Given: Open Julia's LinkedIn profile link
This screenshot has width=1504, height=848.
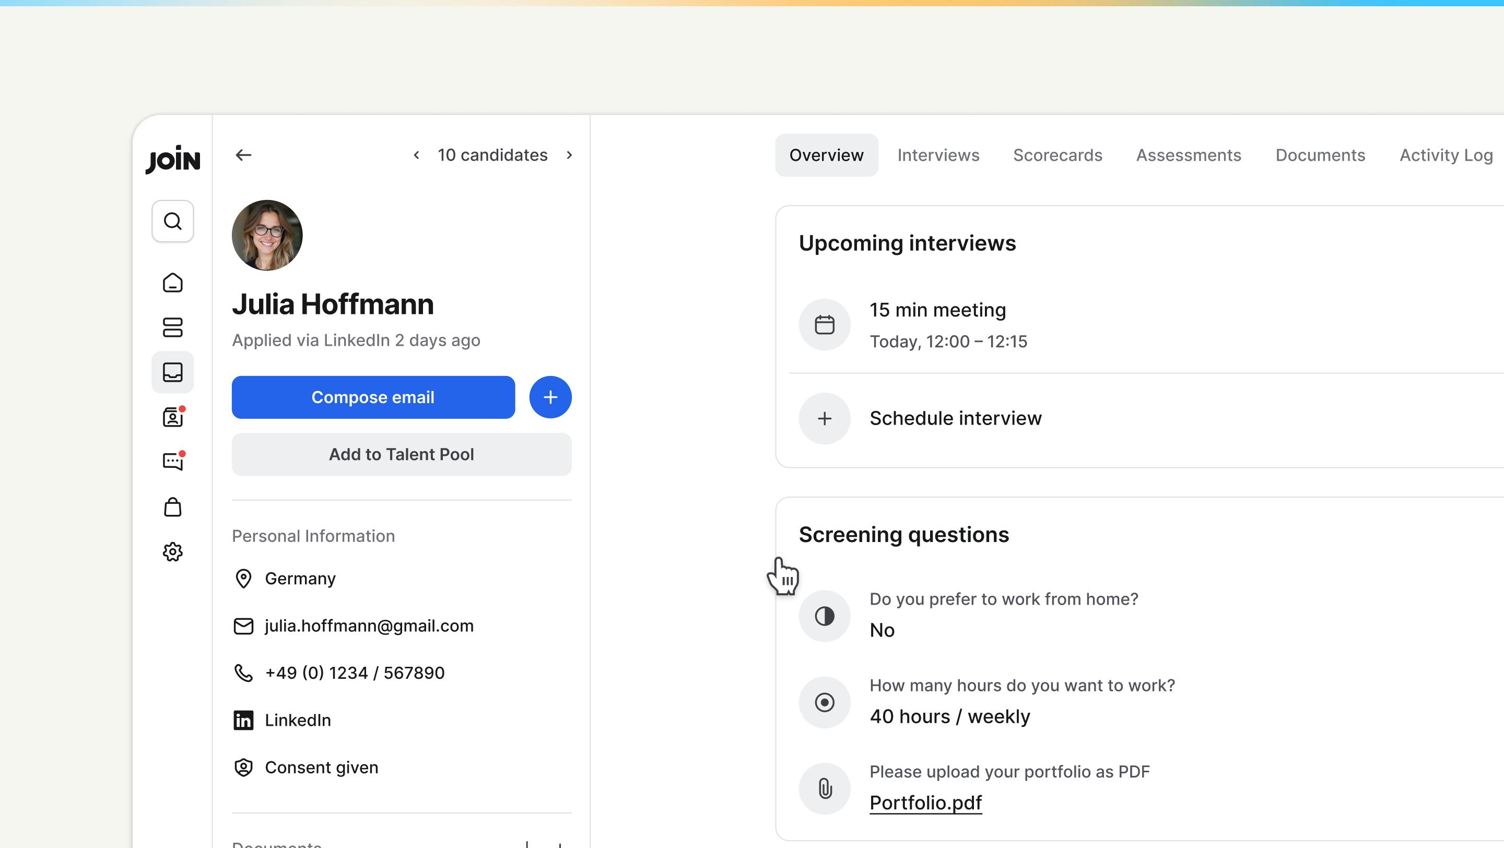Looking at the screenshot, I should tap(297, 720).
